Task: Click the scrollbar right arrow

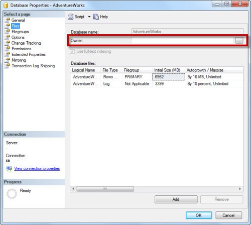Action: pyautogui.click(x=240, y=189)
